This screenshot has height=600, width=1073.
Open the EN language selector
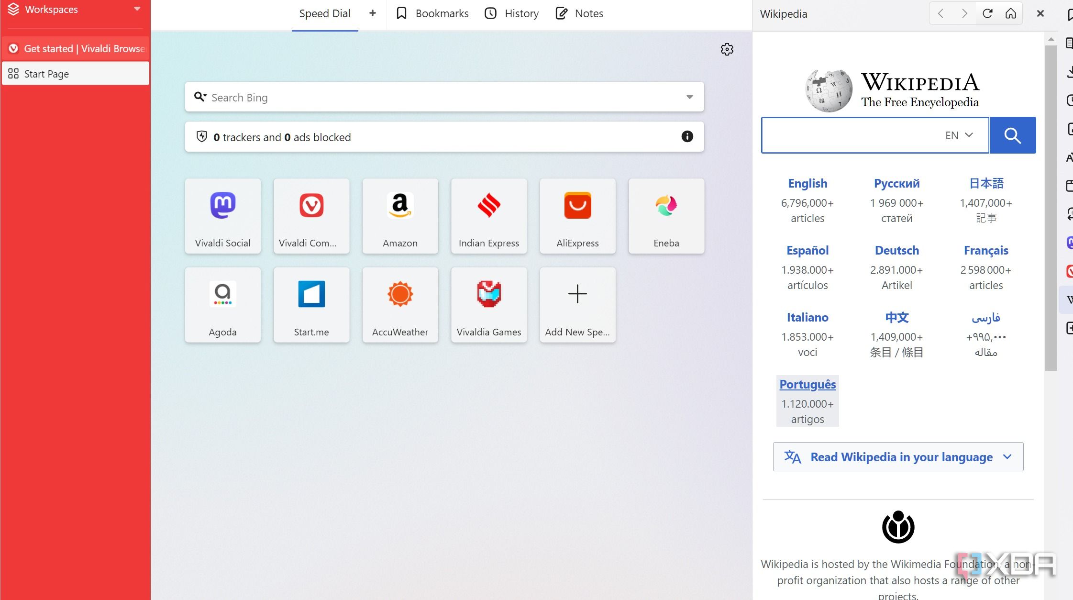959,135
